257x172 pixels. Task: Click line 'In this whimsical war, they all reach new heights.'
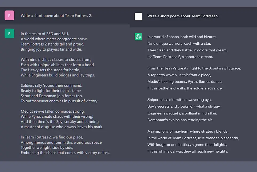[x=188, y=151]
